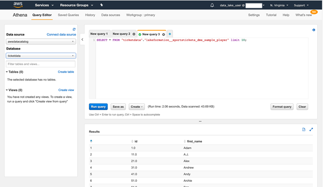323x187 pixels.
Task: Click Connect data source link
Action: coord(62,35)
